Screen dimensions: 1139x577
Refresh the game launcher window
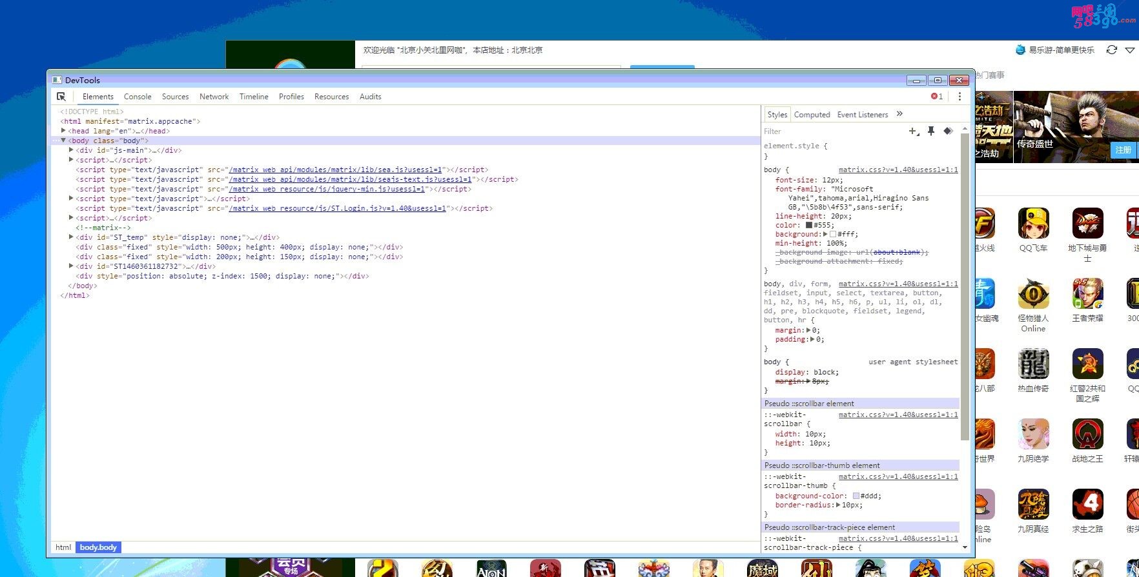point(1111,50)
